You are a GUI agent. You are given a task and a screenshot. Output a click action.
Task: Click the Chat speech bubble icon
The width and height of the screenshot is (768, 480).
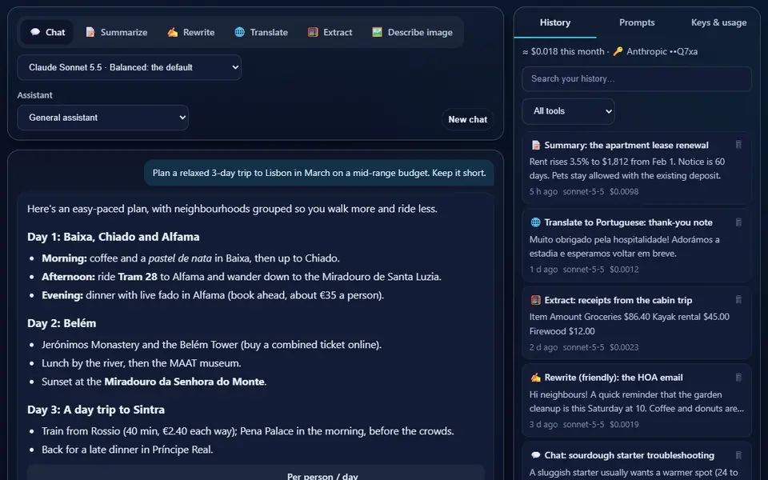(x=35, y=32)
